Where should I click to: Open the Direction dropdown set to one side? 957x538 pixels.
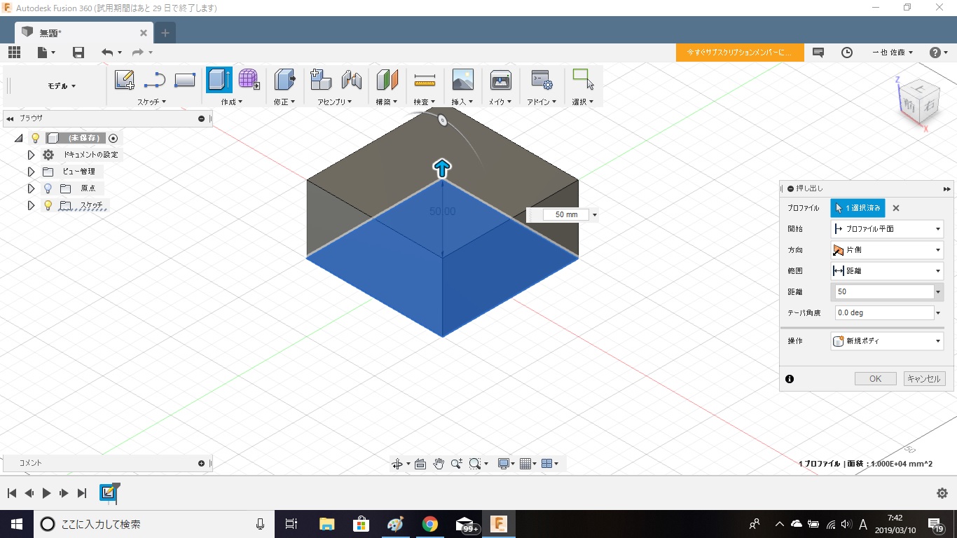point(887,249)
